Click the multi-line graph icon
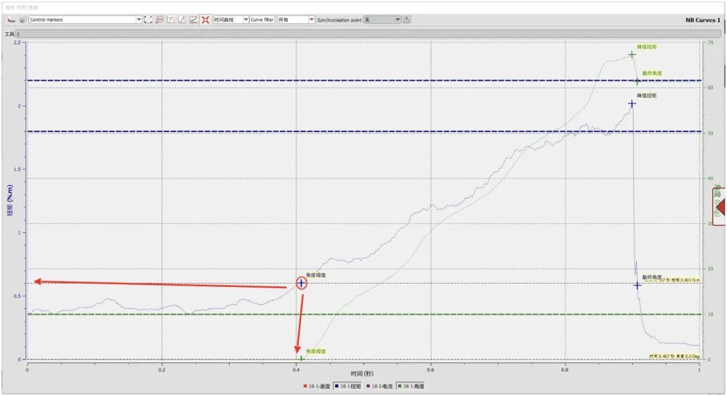Screen dimensions: 727x396 point(193,20)
